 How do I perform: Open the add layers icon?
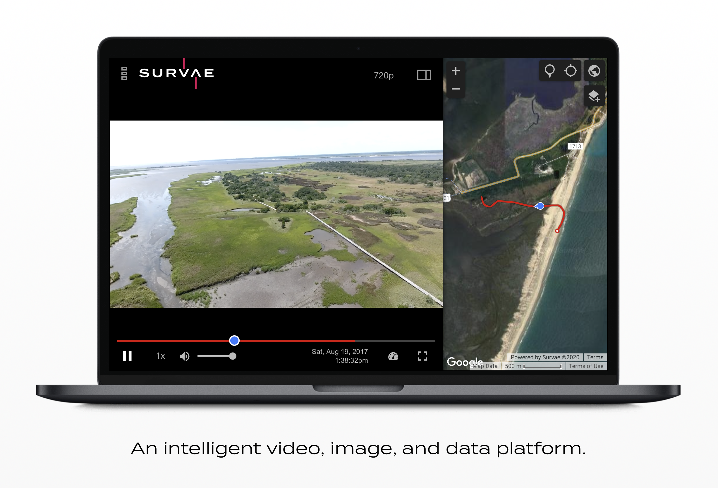coord(594,96)
